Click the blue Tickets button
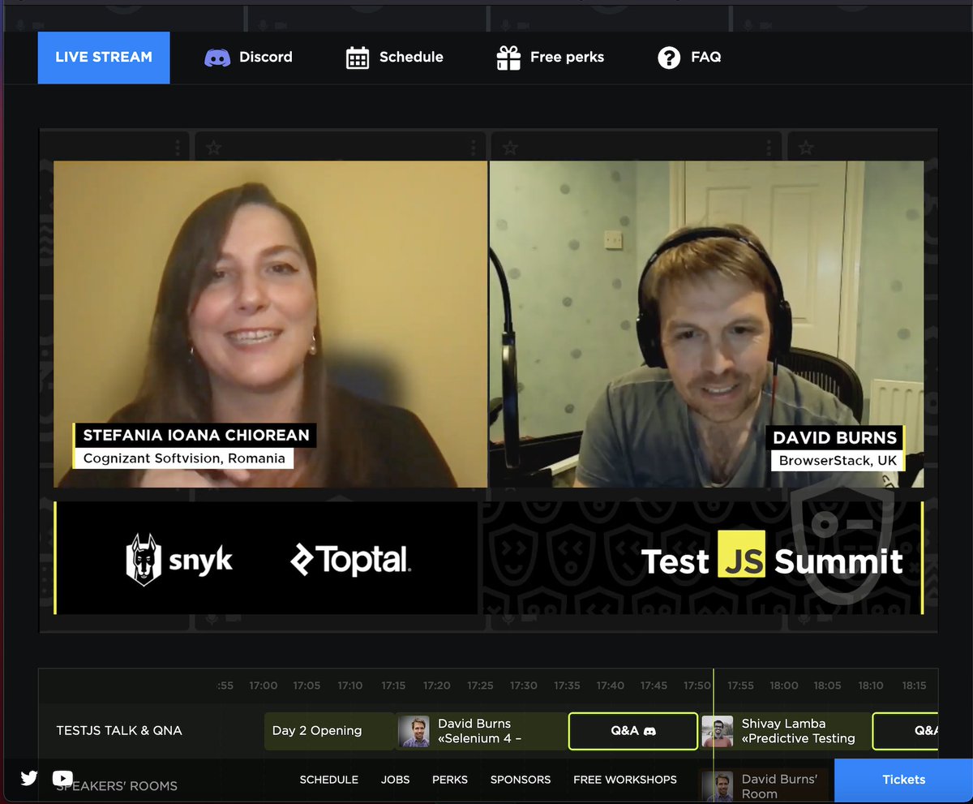 click(903, 780)
